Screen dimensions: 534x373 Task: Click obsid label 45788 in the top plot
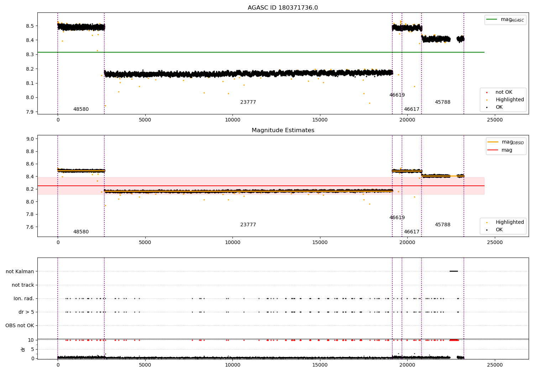click(x=443, y=102)
